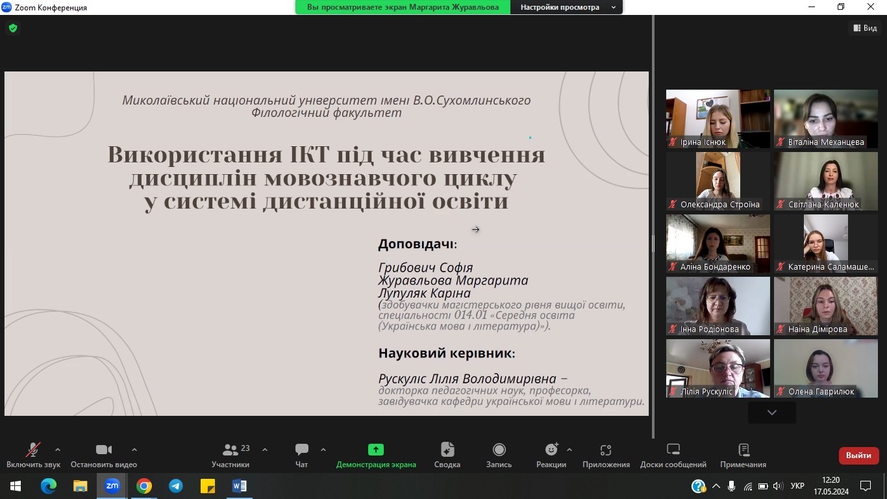Open Telegram from taskbar

click(x=175, y=486)
